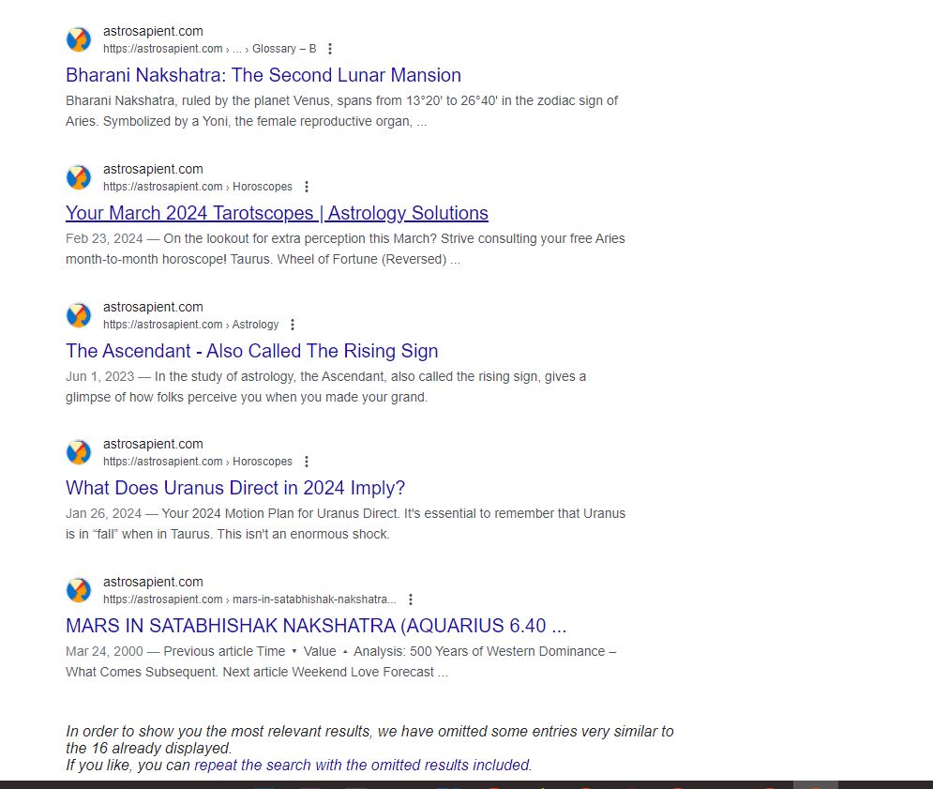Click the Glossary – B breadcrumb URL
The image size is (933, 789).
click(209, 49)
